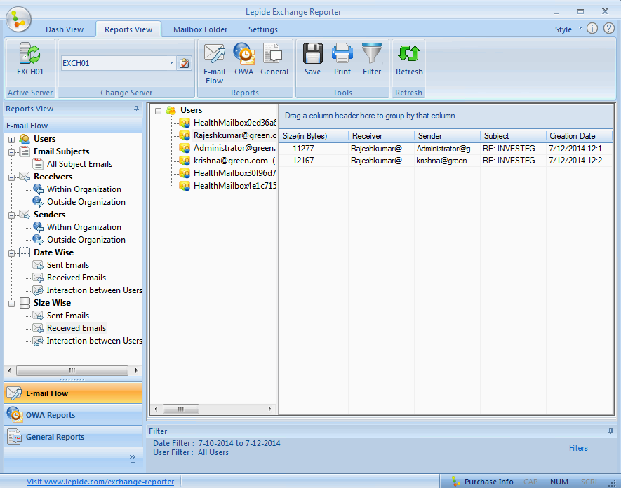621x488 pixels.
Task: Sort by the Size(in Bytes) column header
Action: (314, 136)
